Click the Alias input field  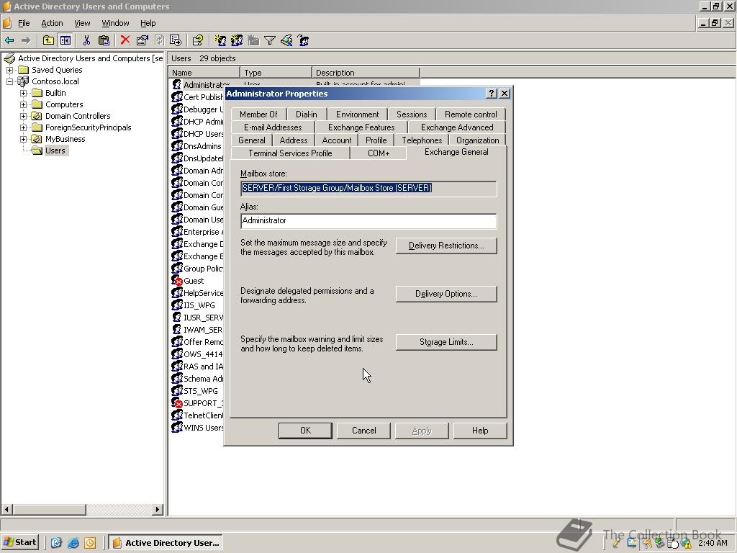pyautogui.click(x=368, y=220)
